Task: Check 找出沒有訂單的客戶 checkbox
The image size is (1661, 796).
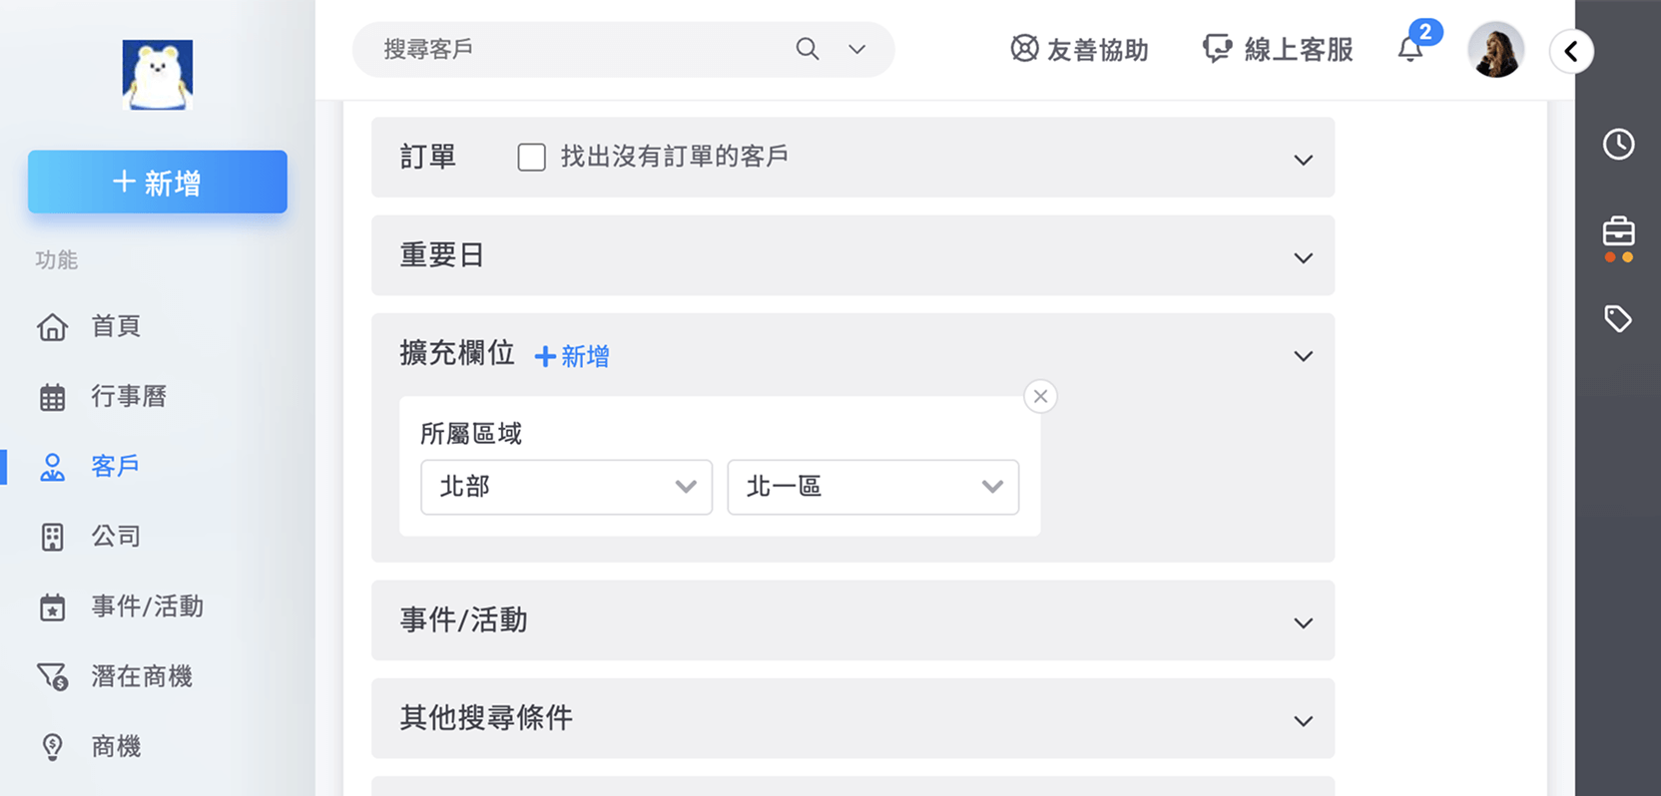Action: click(x=532, y=157)
